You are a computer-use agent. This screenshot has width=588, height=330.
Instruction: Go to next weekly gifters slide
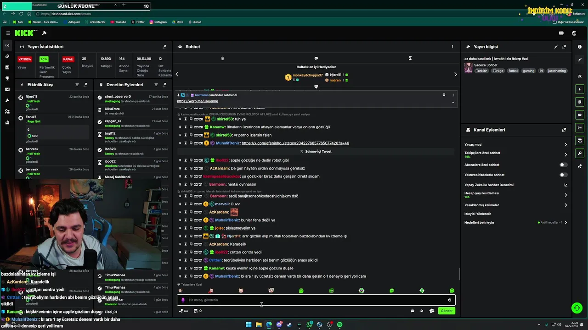coord(455,74)
